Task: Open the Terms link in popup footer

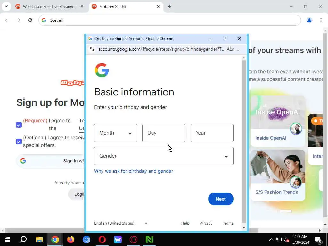Action: (x=228, y=223)
